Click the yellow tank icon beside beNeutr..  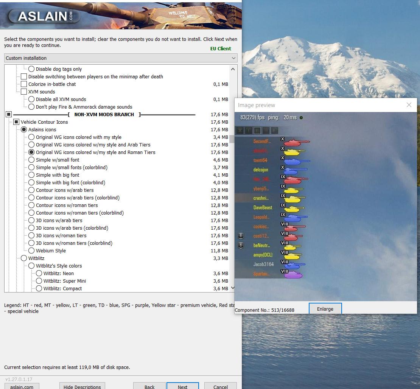pyautogui.click(x=292, y=246)
